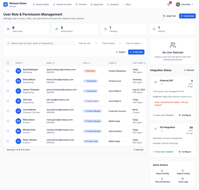Click David Rodriguez's DR avatar
Viewport: 199px width, 190px height.
pos(18,71)
